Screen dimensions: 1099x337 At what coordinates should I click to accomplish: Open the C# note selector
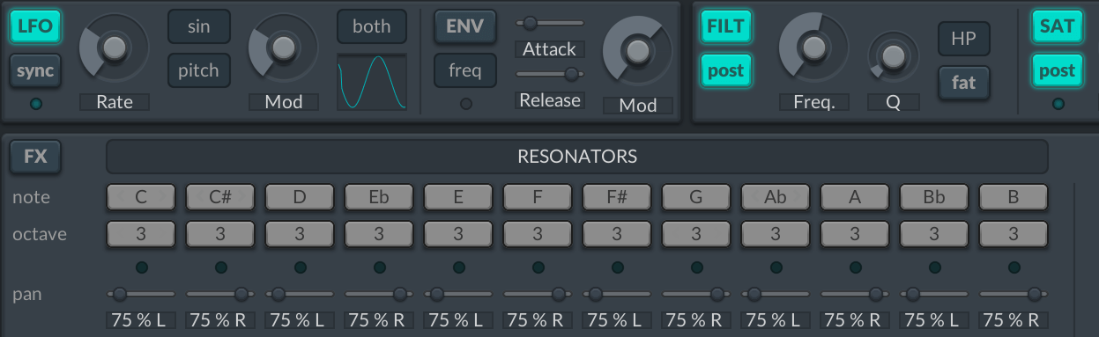point(220,198)
